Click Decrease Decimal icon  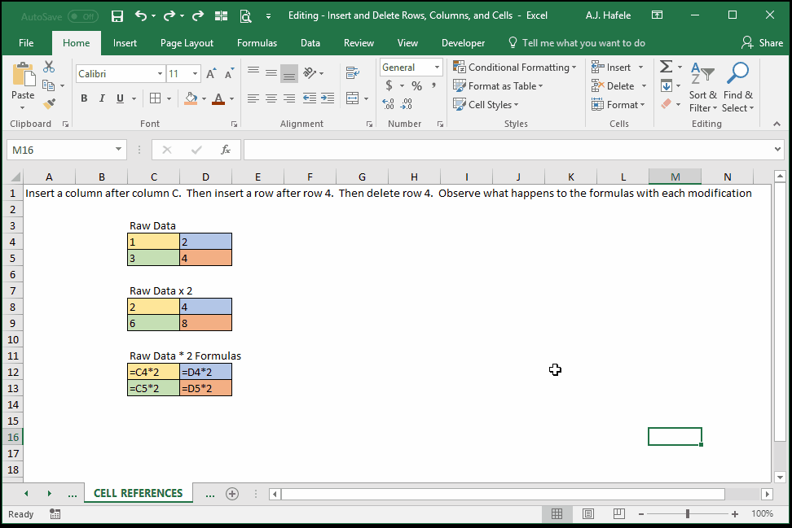[407, 104]
